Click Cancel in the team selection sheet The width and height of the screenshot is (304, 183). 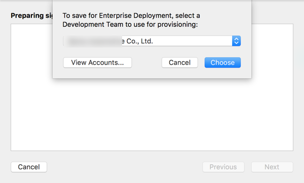tap(180, 63)
